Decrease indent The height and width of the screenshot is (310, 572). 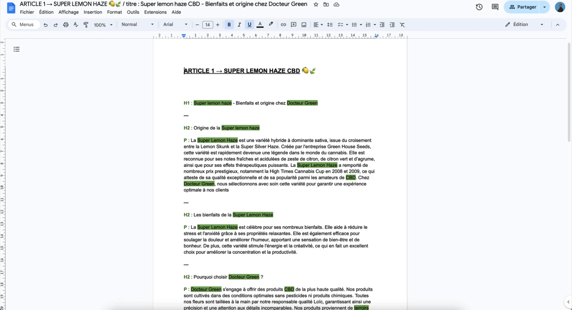tap(382, 25)
